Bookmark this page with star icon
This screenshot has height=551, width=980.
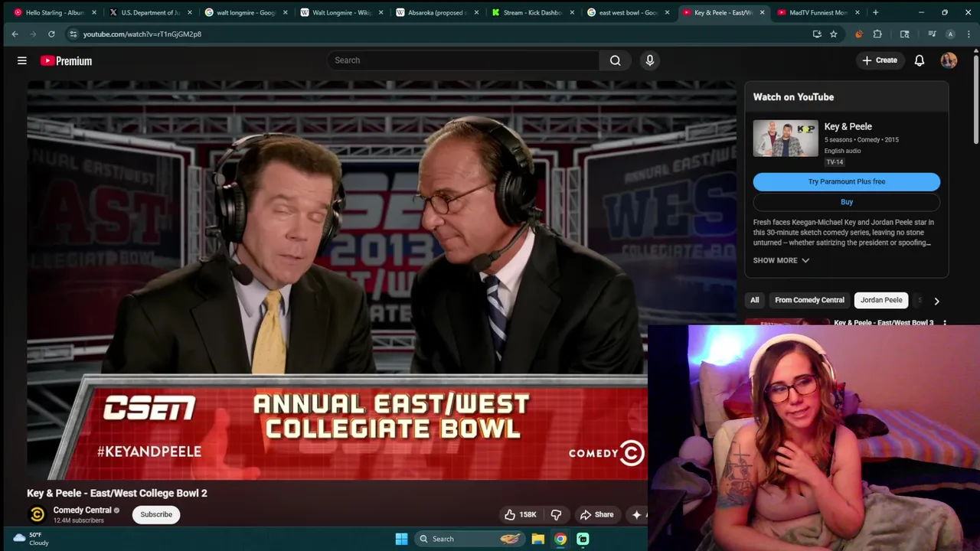(x=834, y=34)
